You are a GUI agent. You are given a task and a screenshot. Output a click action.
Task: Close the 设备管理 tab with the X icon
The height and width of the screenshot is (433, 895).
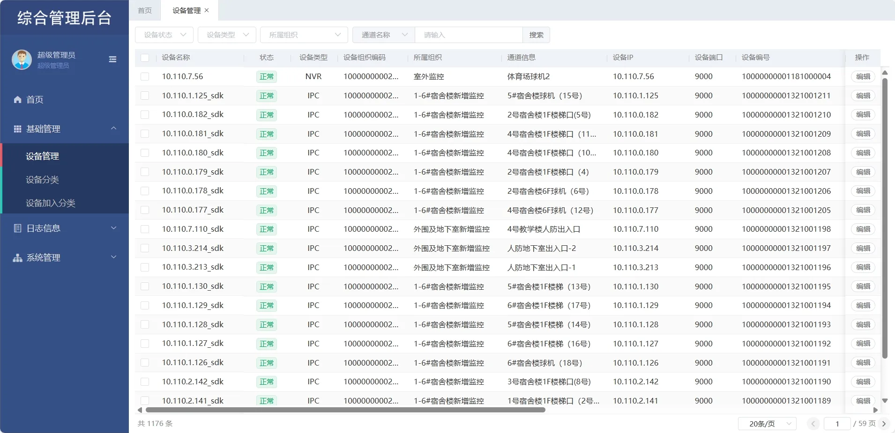207,10
